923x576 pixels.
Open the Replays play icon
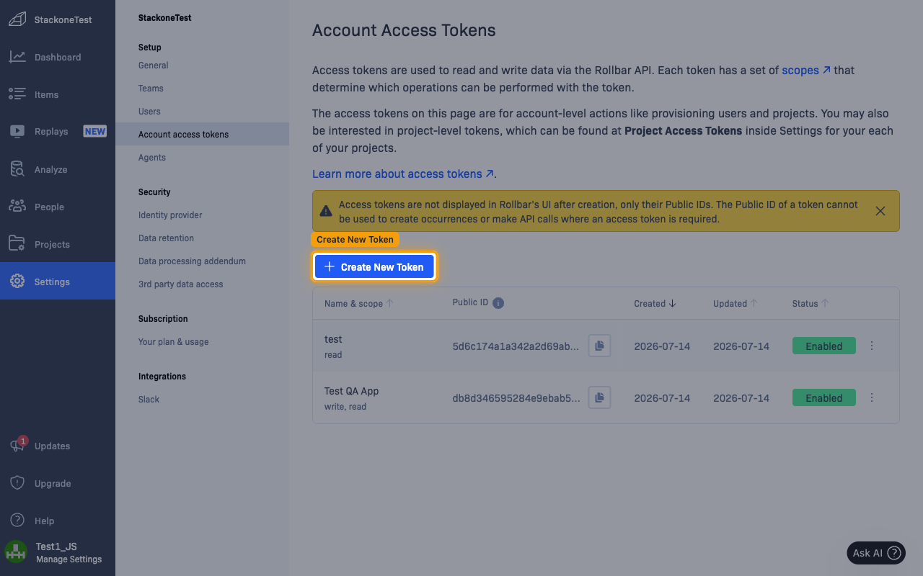(x=17, y=132)
